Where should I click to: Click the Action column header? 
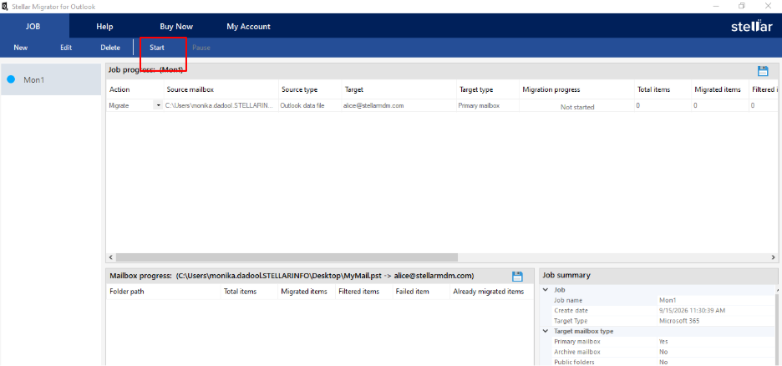click(x=135, y=89)
